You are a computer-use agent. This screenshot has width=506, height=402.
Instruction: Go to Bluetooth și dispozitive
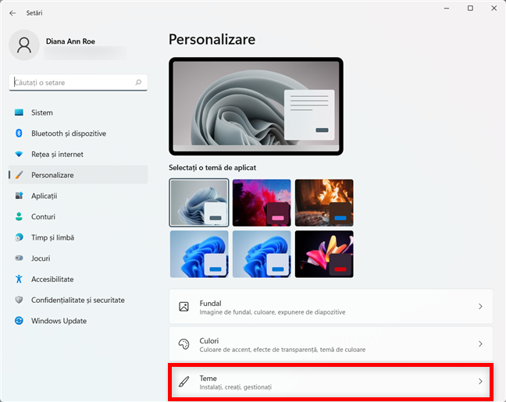tap(78, 133)
